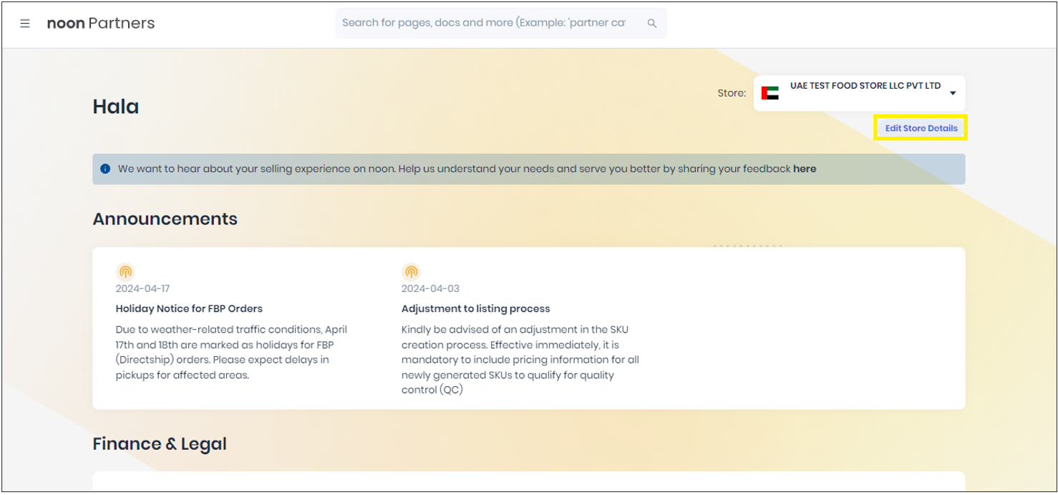Click the broadcast icon above Holiday Notice

125,272
